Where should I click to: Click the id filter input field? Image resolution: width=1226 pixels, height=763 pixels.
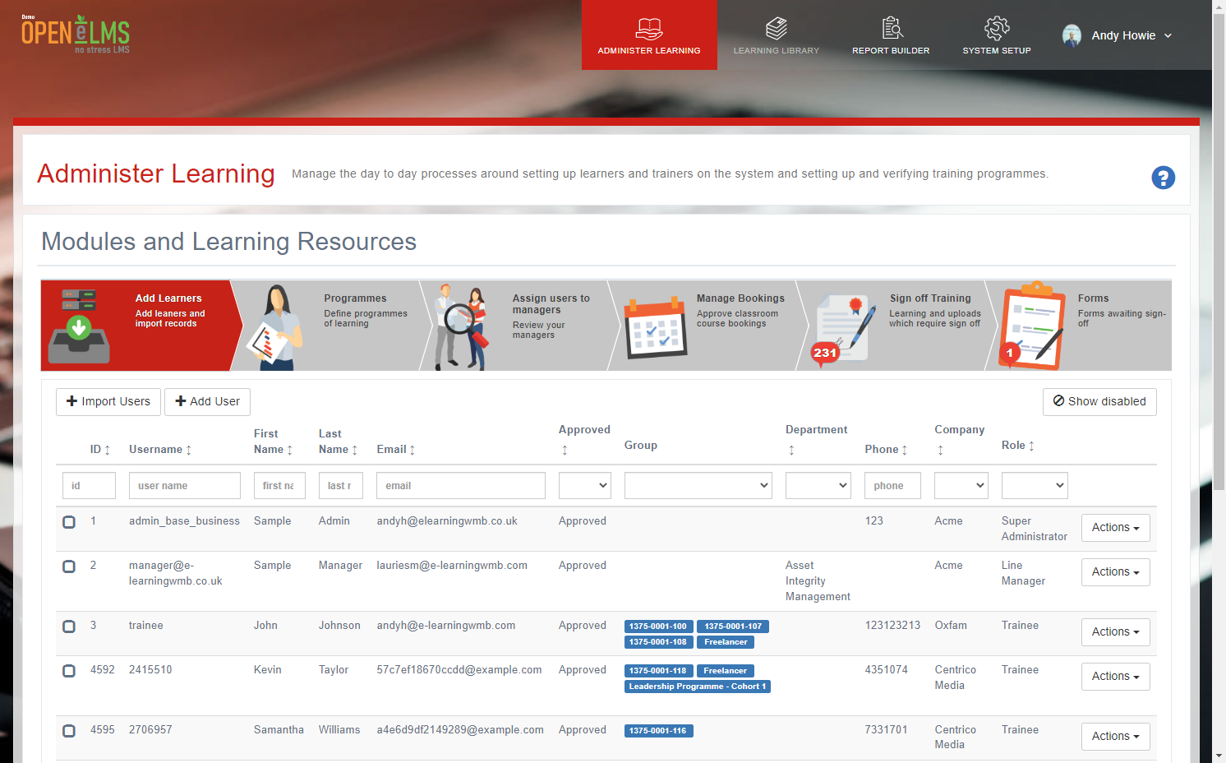coord(89,486)
